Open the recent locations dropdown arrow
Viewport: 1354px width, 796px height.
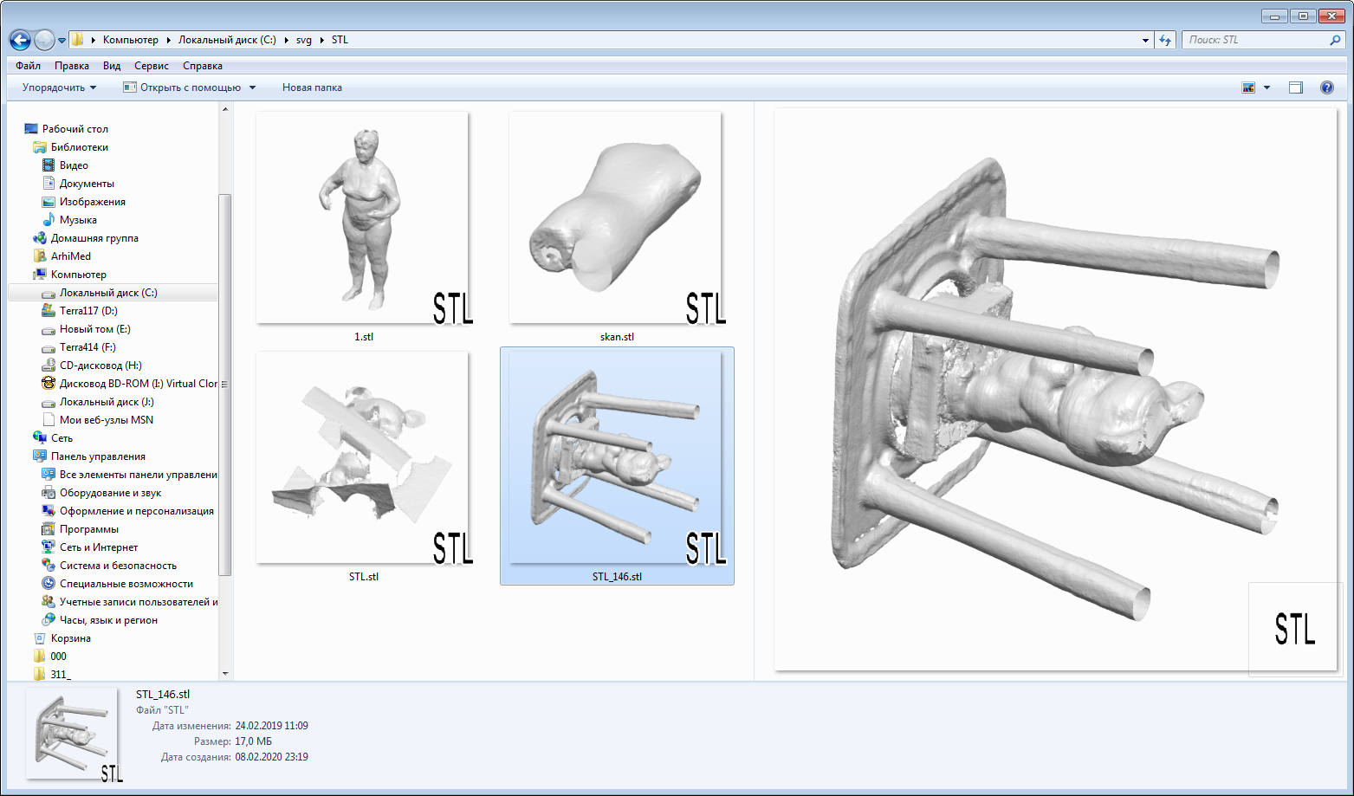62,41
